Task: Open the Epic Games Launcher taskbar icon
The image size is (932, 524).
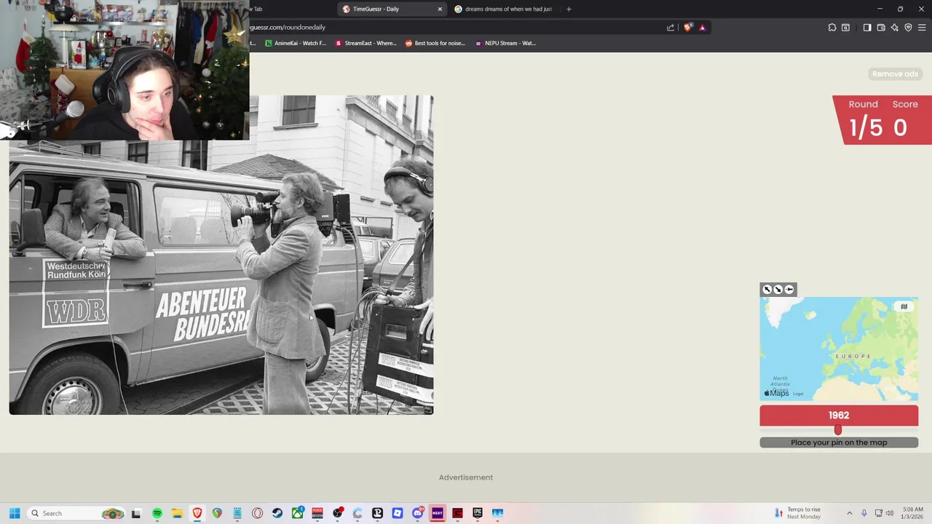Action: tap(478, 513)
